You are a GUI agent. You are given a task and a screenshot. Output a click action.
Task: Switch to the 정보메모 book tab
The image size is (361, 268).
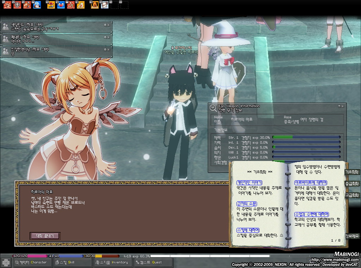[352, 236]
